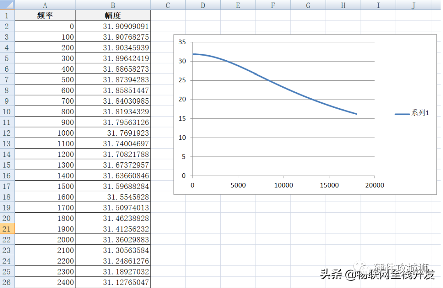
Task: Select cell with value 31.89642419
Action: 113,58
